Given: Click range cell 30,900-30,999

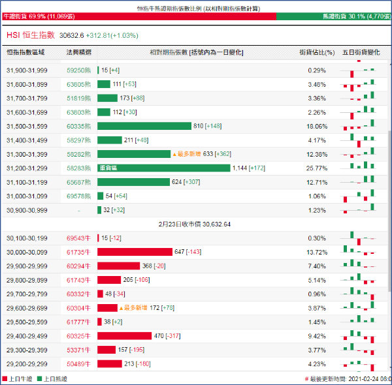Looking at the screenshot, I should tap(27, 210).
